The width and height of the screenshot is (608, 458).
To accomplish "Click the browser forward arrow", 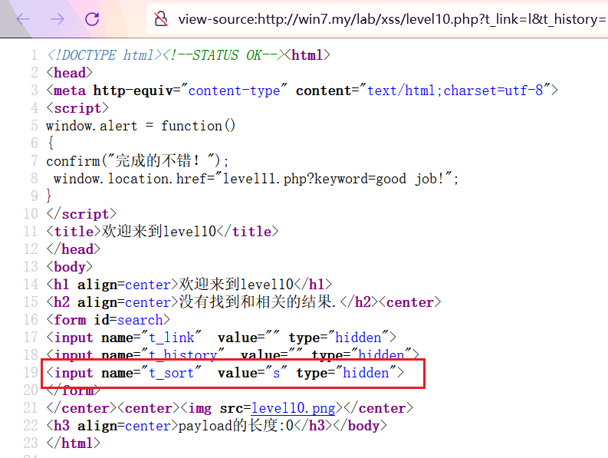I will click(58, 19).
